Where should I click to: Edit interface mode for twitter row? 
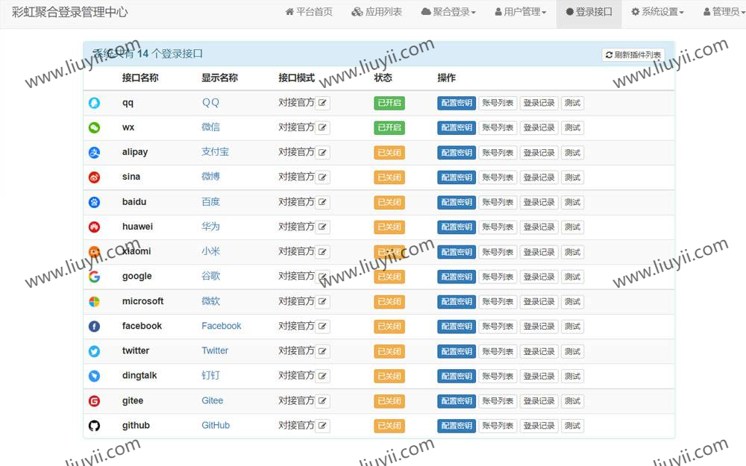322,351
